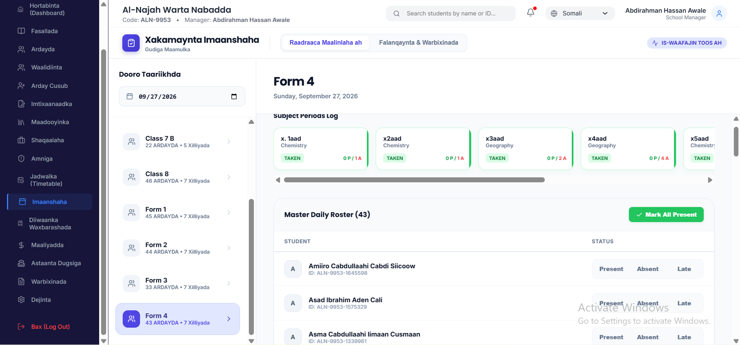This screenshot has width=740, height=345.
Task: Mark Asma Cabdullaahi Iimaan Cusmaan as Absent
Action: pos(648,337)
